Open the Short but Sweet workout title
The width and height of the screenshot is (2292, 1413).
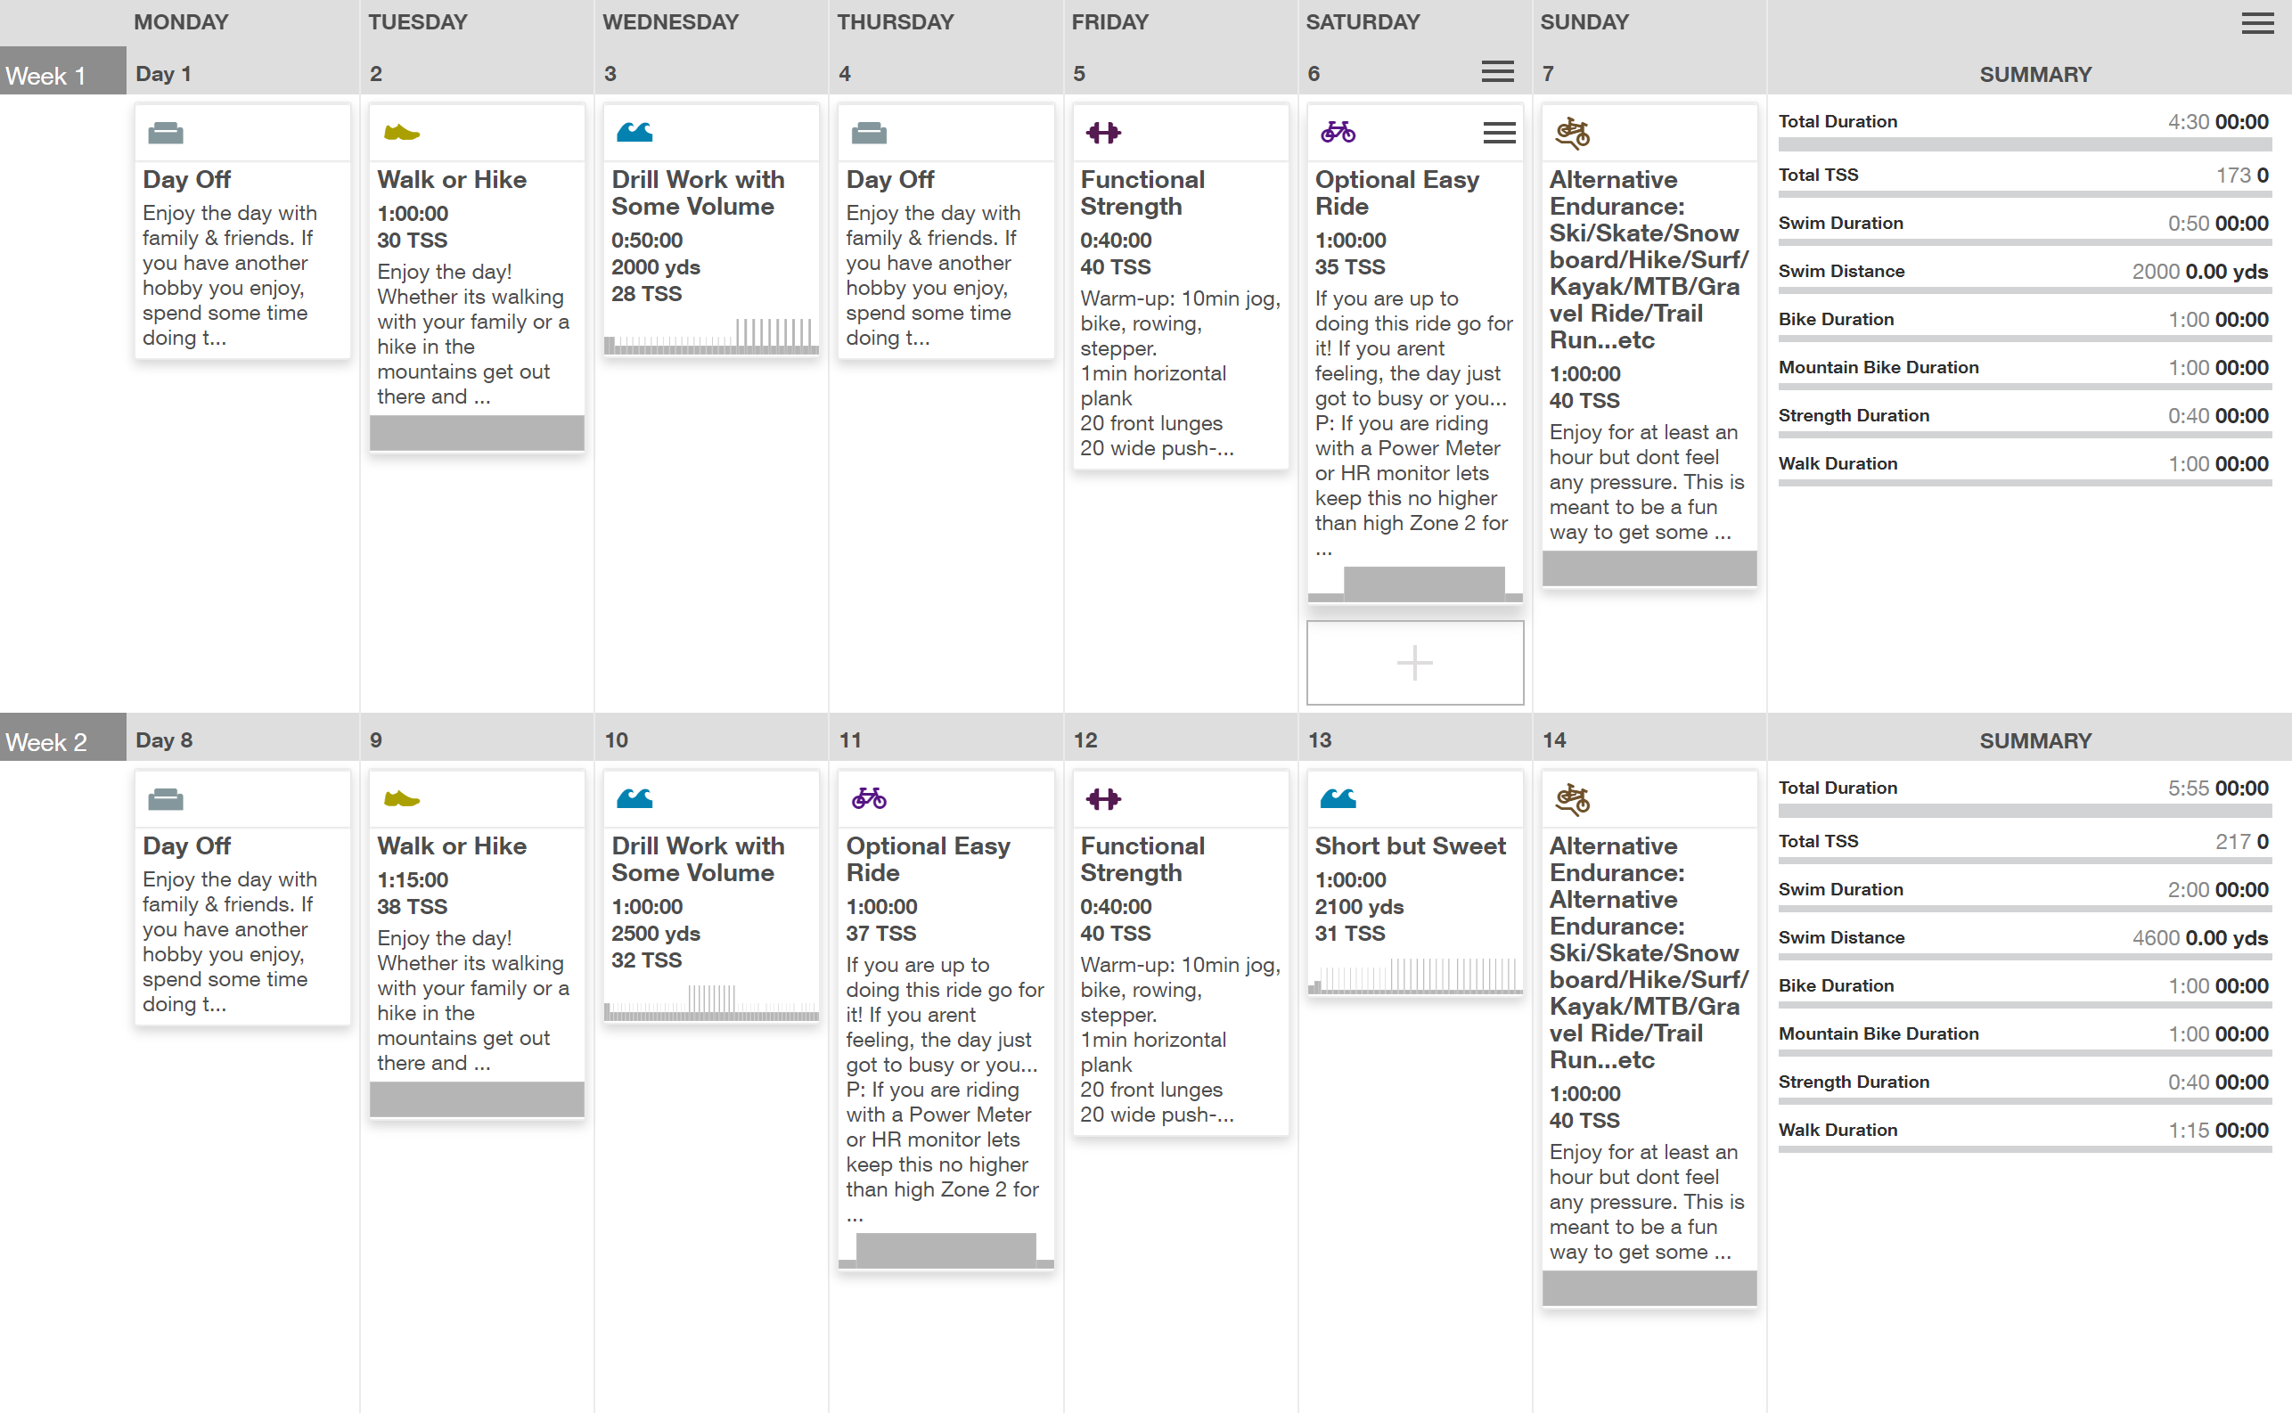tap(1410, 845)
